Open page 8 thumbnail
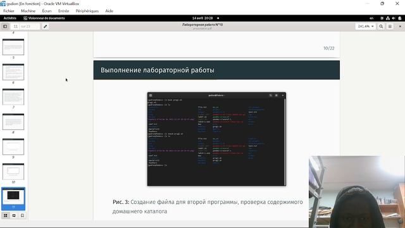Screen dimensions: 405x228 (x=13, y=122)
